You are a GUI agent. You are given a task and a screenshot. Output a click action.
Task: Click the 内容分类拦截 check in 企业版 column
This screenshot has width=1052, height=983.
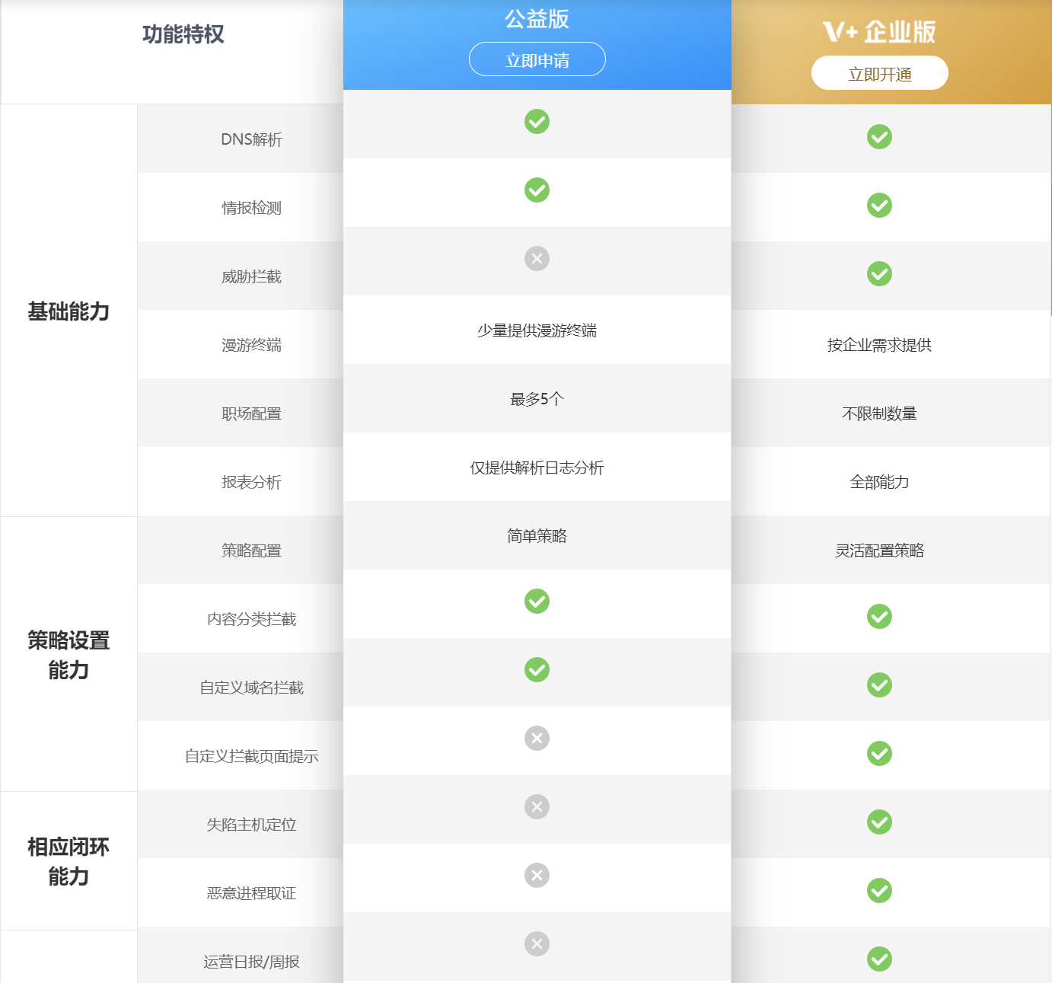[879, 617]
